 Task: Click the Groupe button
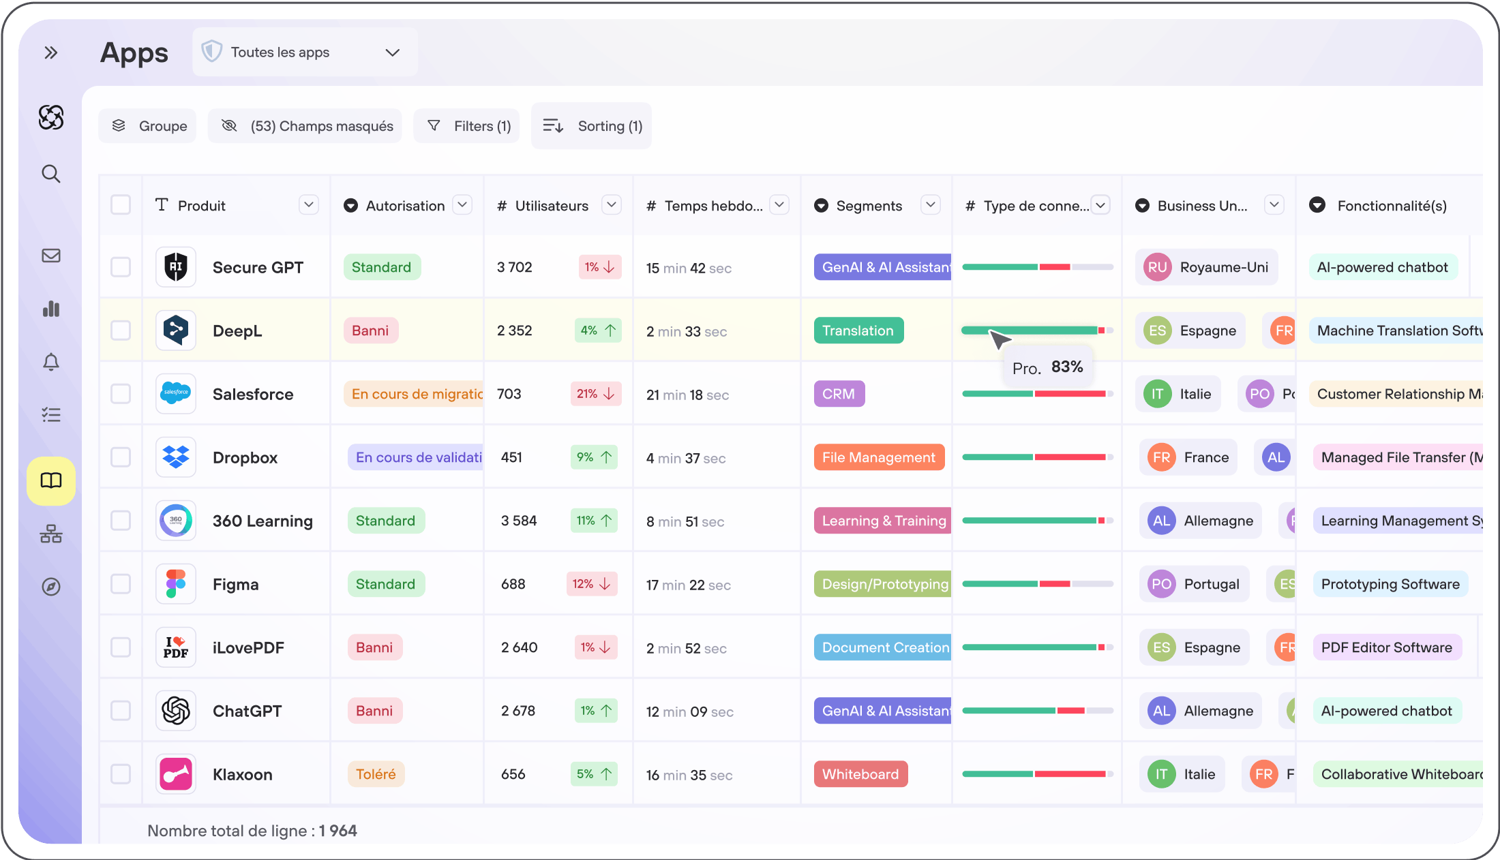[148, 126]
